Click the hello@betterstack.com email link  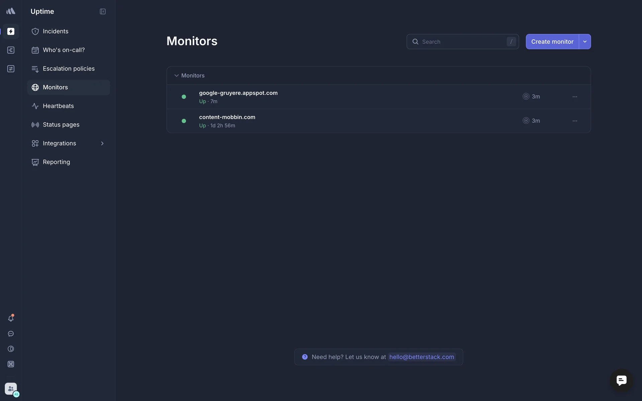422,357
